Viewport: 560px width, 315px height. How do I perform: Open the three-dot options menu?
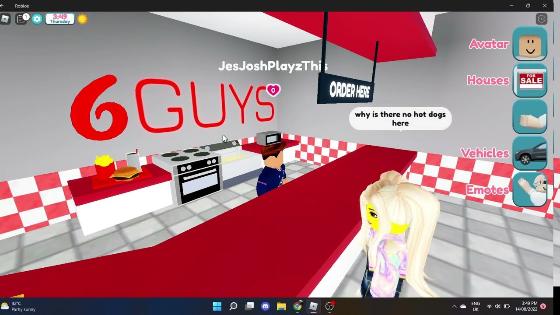[x=541, y=19]
